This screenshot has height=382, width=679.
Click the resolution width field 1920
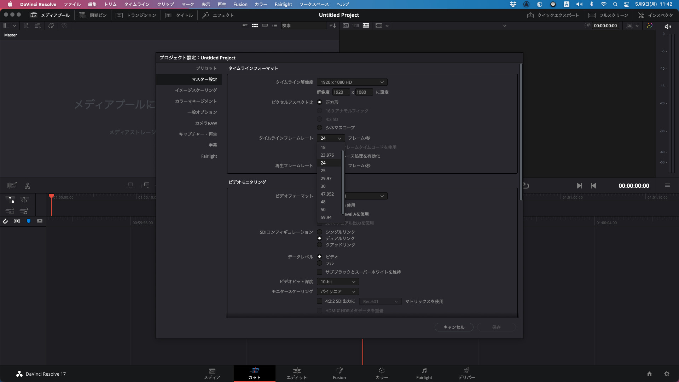[x=341, y=92]
